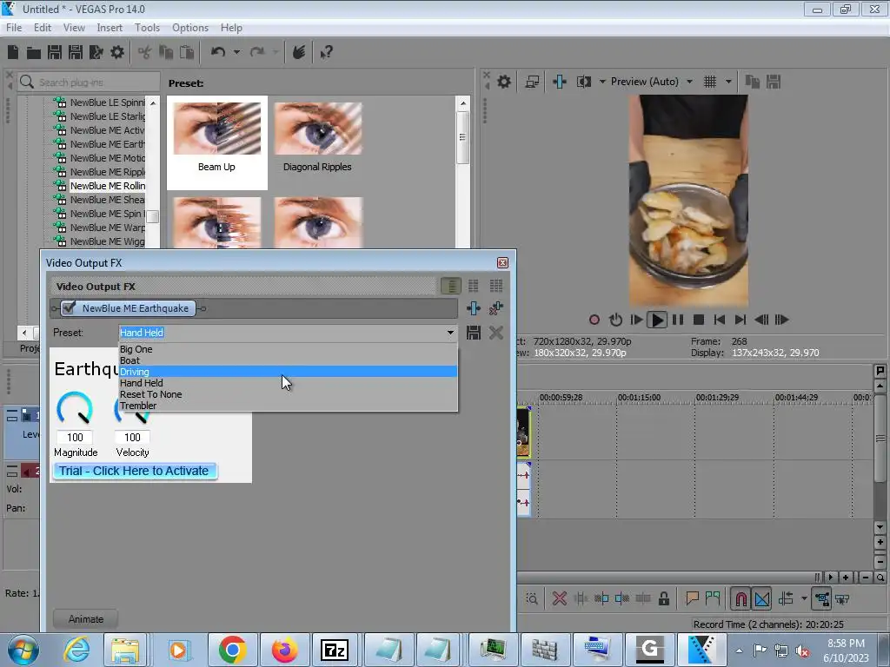
Task: Click the What's This help icon
Action: pyautogui.click(x=326, y=52)
